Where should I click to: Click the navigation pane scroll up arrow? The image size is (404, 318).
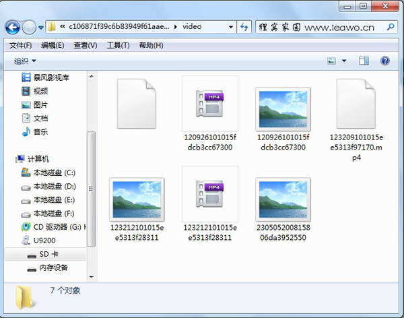91,76
